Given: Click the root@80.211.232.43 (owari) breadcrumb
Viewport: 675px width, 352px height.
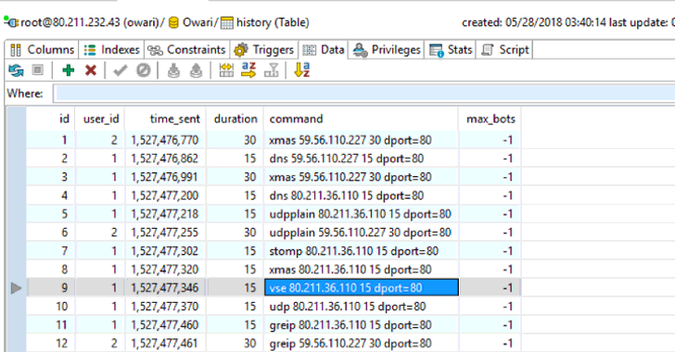Looking at the screenshot, I should point(90,22).
